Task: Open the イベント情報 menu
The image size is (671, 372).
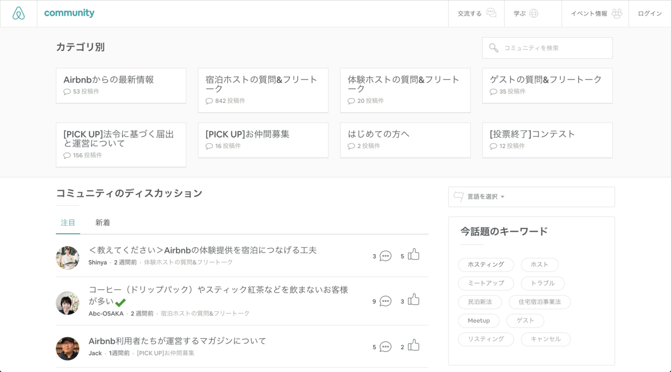Action: (x=595, y=14)
